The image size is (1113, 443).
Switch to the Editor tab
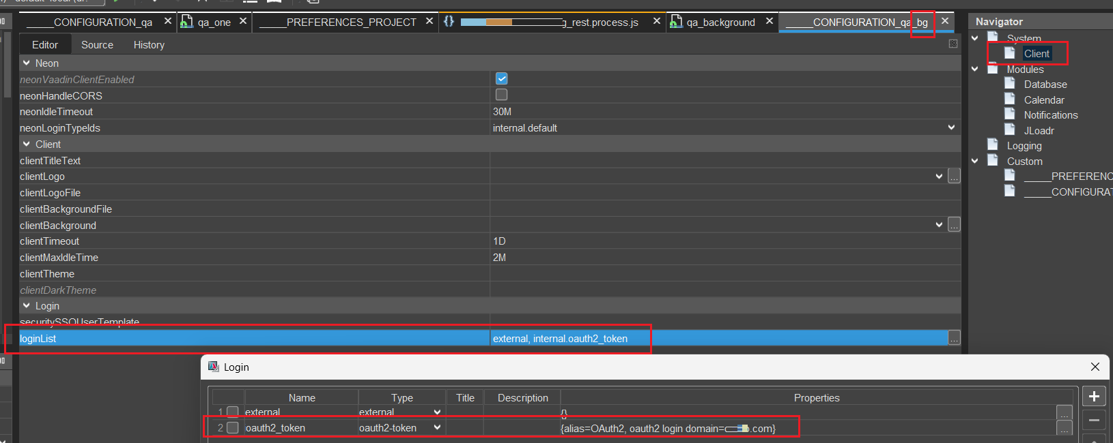point(45,44)
